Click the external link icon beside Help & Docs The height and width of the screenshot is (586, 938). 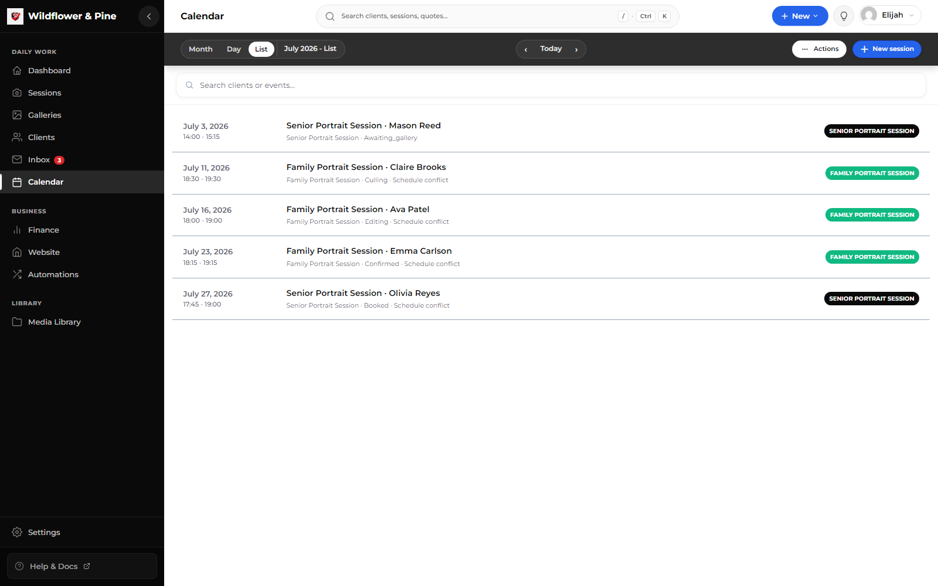(87, 566)
